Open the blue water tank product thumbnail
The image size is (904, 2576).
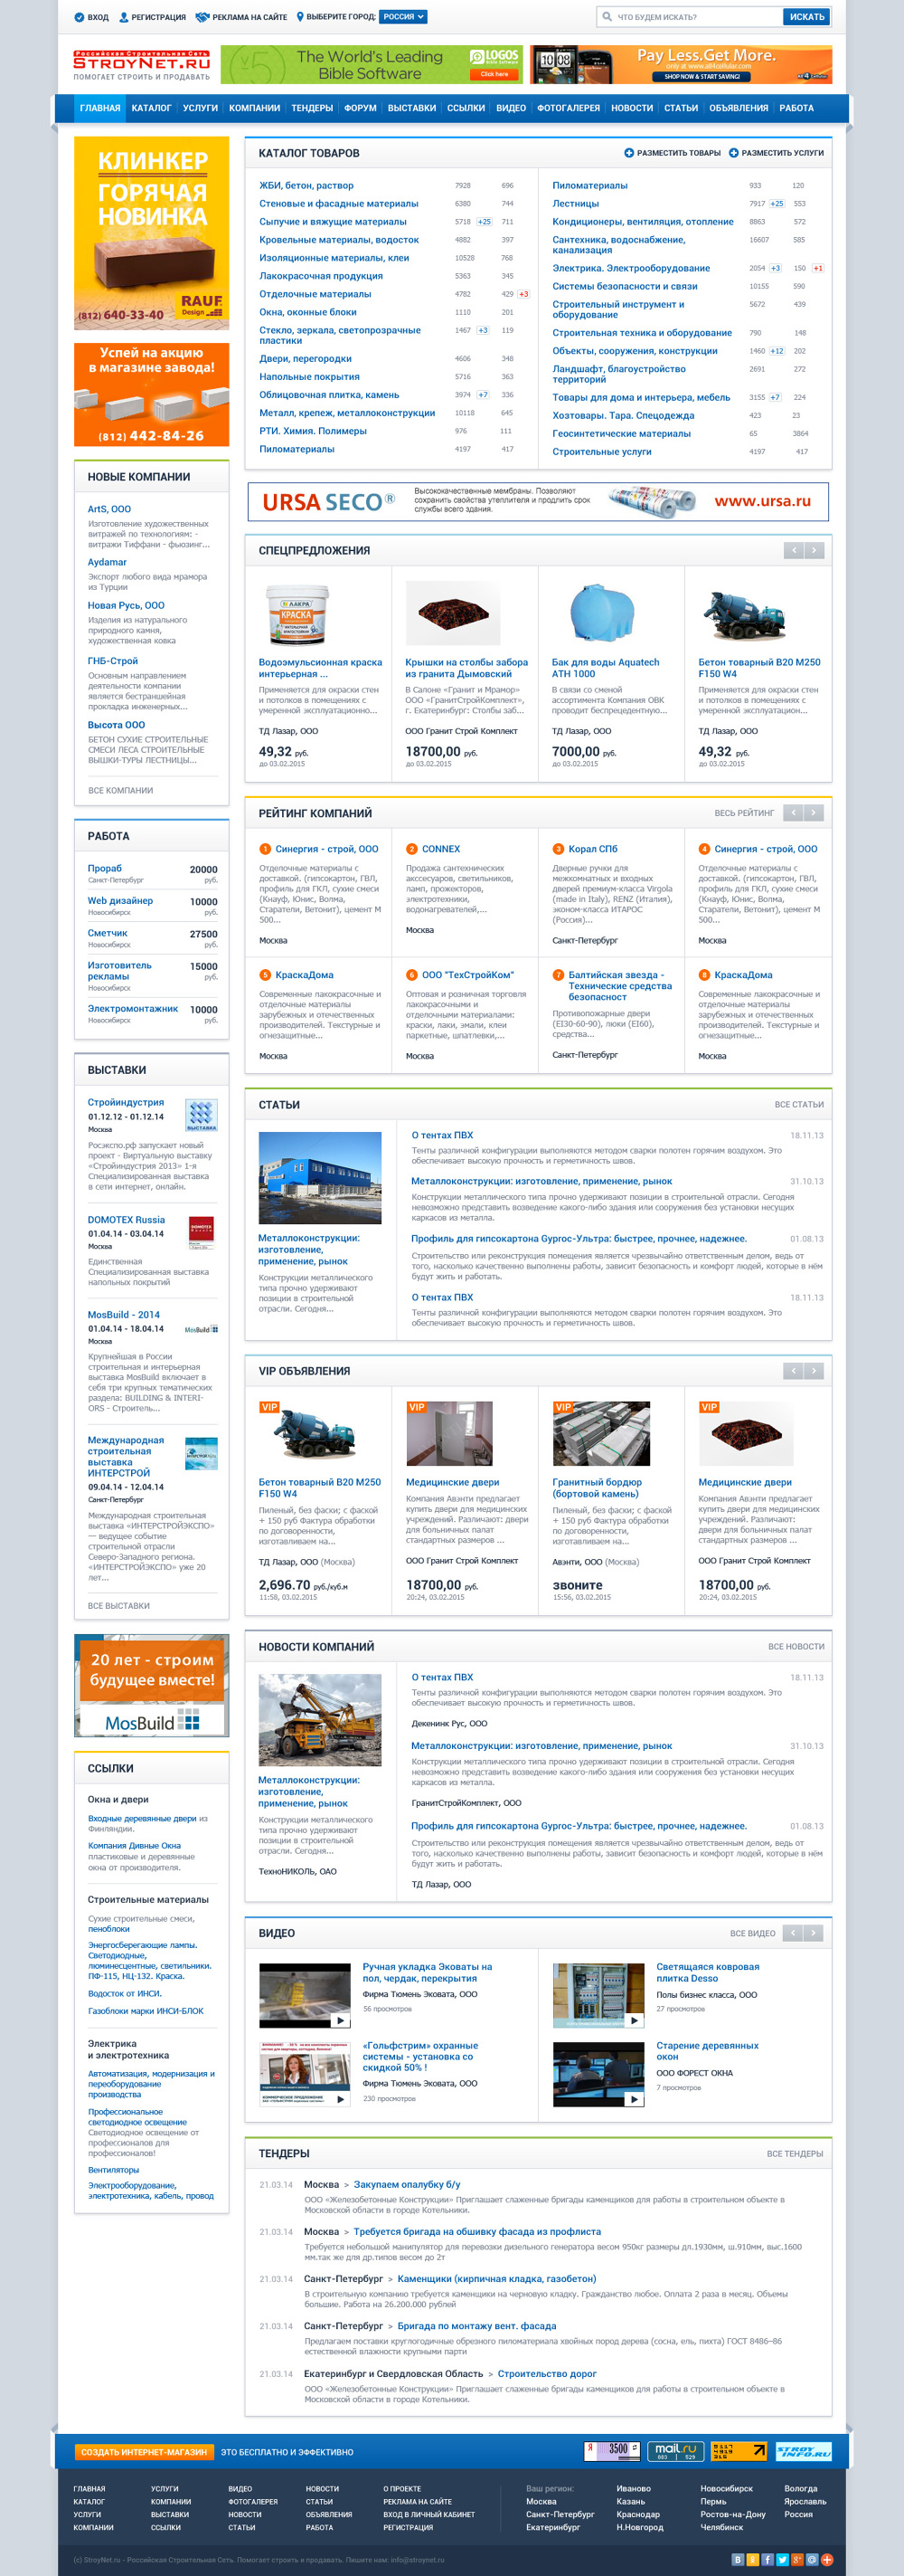(599, 613)
